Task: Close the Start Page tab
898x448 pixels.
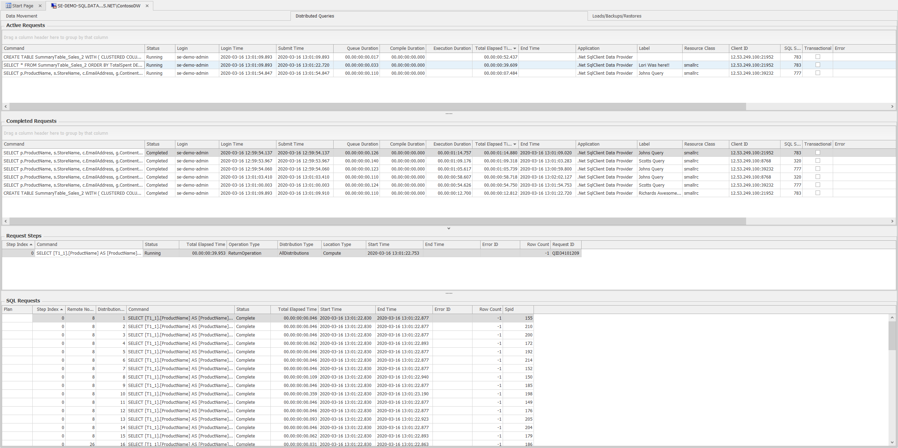Action: (x=40, y=6)
